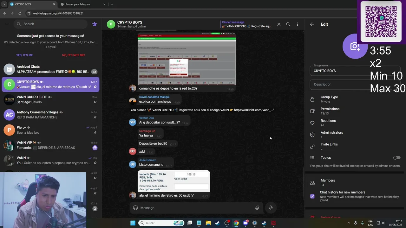The width and height of the screenshot is (406, 228).
Task: Open the Importe form screenshot thumbnail
Action: click(x=174, y=181)
